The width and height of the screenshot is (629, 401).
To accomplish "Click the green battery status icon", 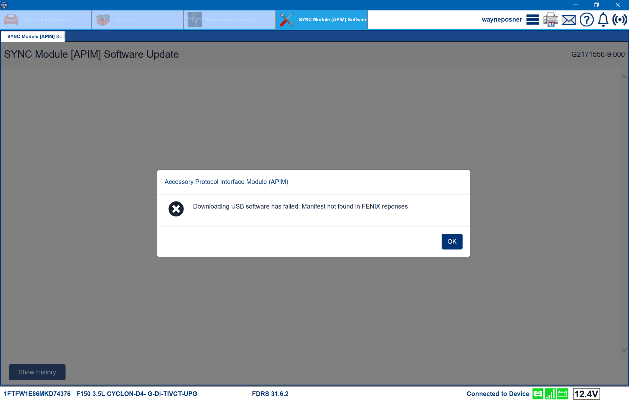I will 562,394.
